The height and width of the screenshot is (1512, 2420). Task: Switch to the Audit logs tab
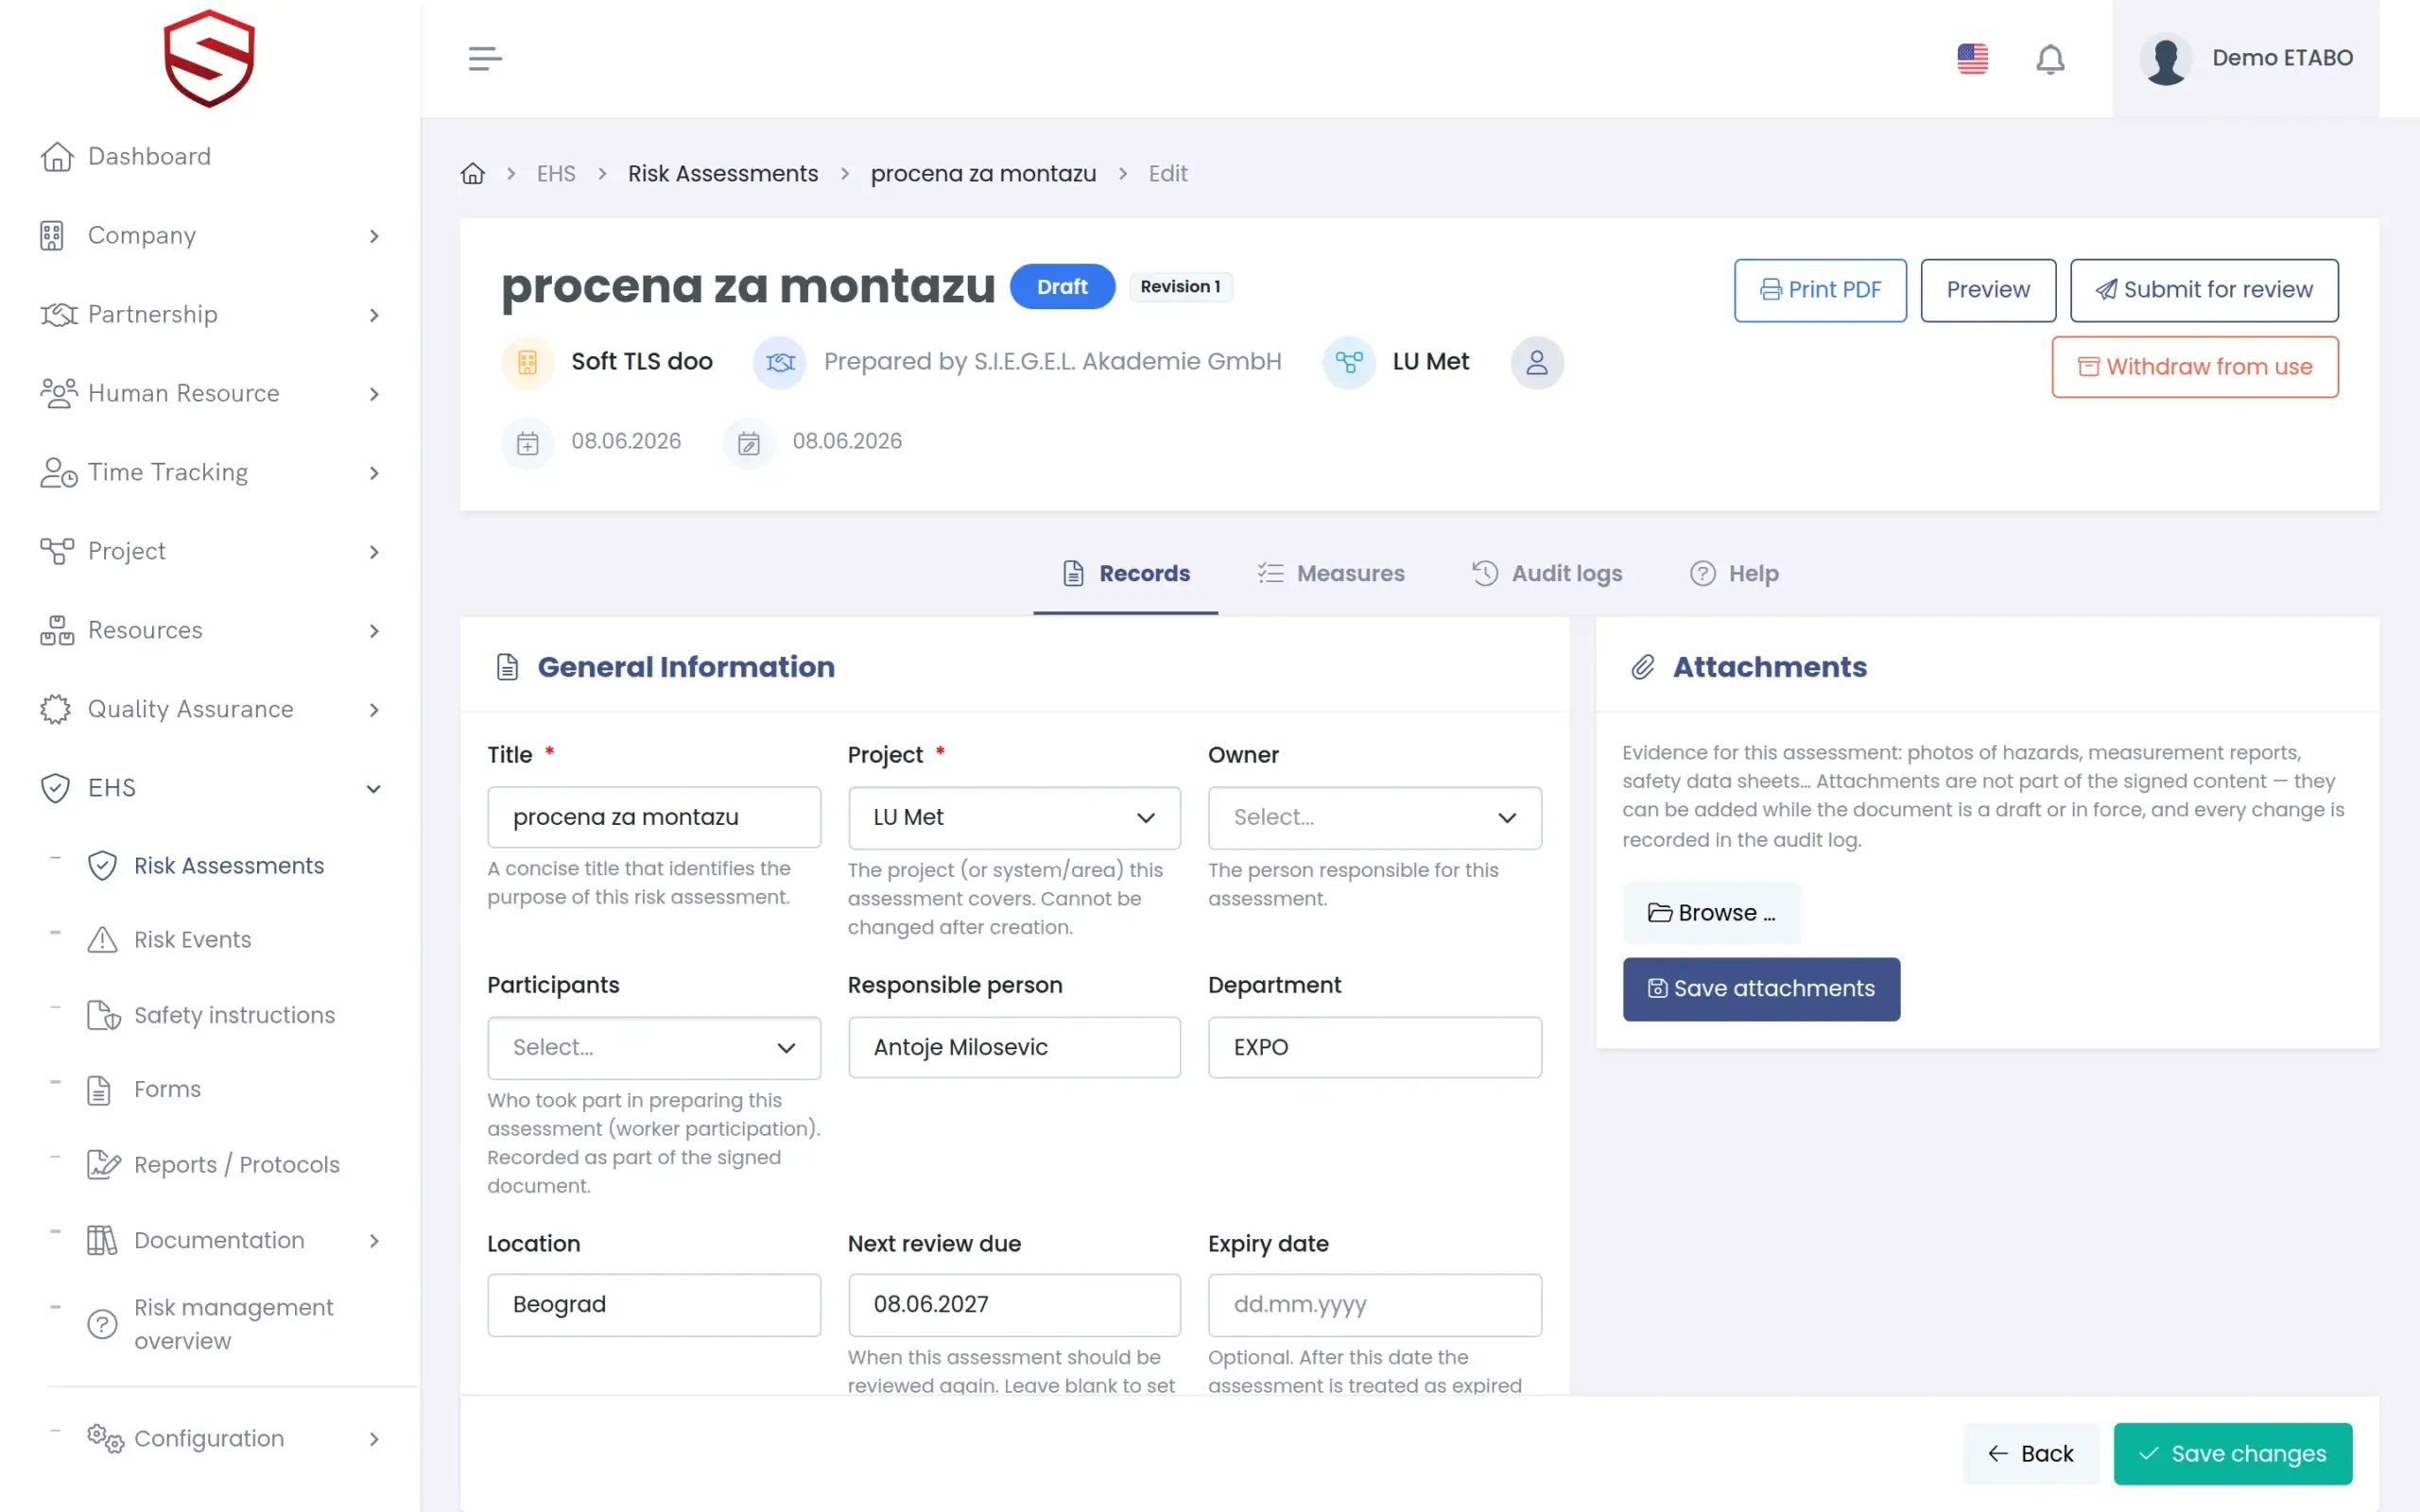click(1547, 574)
